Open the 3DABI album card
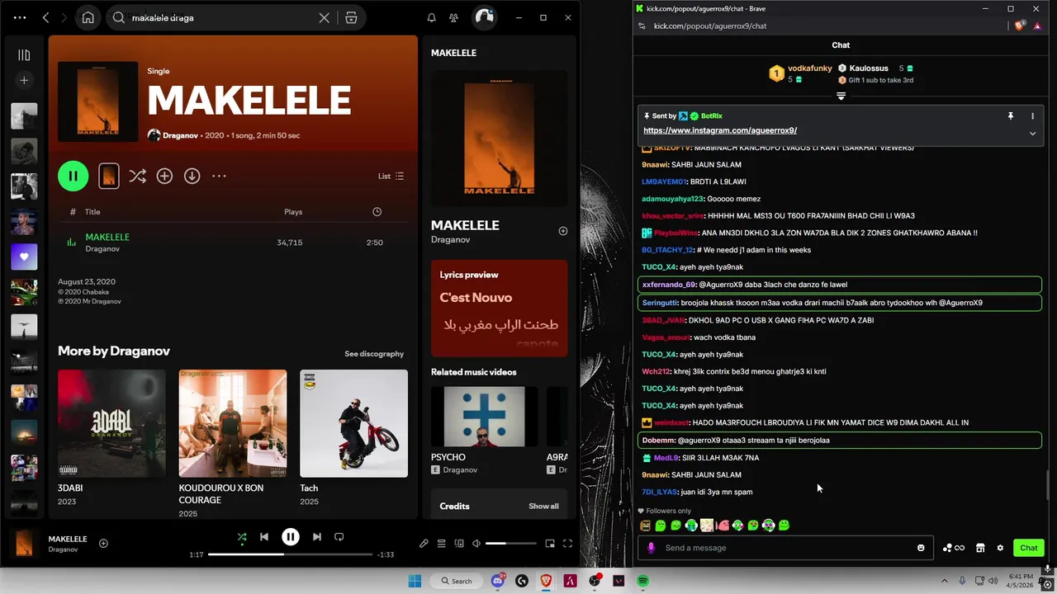 click(111, 437)
